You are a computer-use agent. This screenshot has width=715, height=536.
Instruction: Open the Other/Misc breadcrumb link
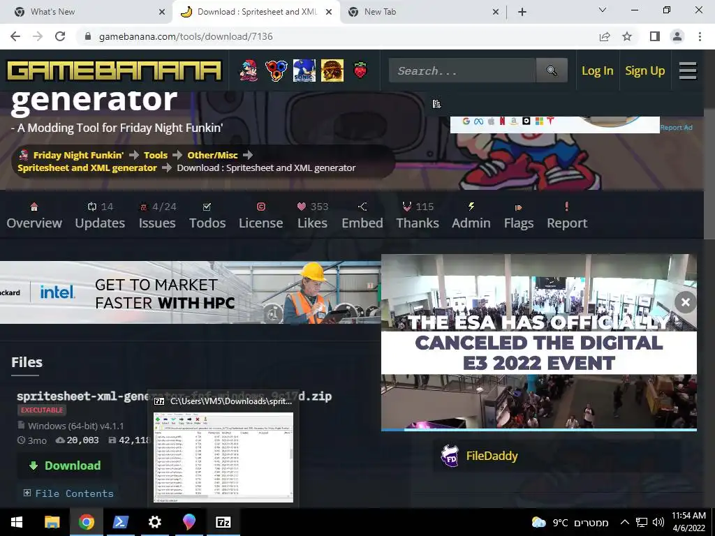pos(212,155)
